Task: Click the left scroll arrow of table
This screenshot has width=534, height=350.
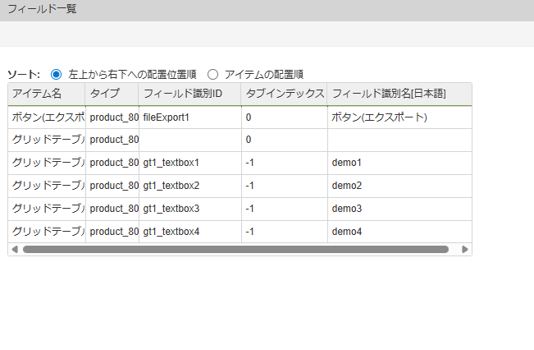Action: click(x=15, y=249)
